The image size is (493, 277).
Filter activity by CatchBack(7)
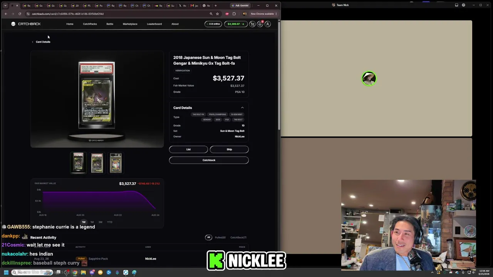238,237
